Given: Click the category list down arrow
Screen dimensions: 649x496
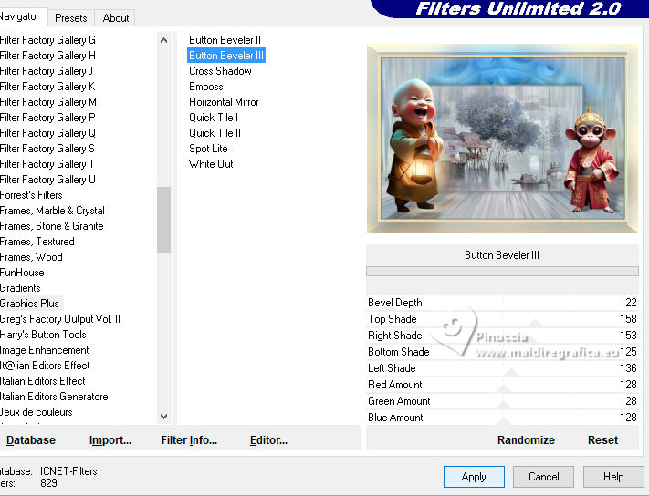Looking at the screenshot, I should pos(164,417).
